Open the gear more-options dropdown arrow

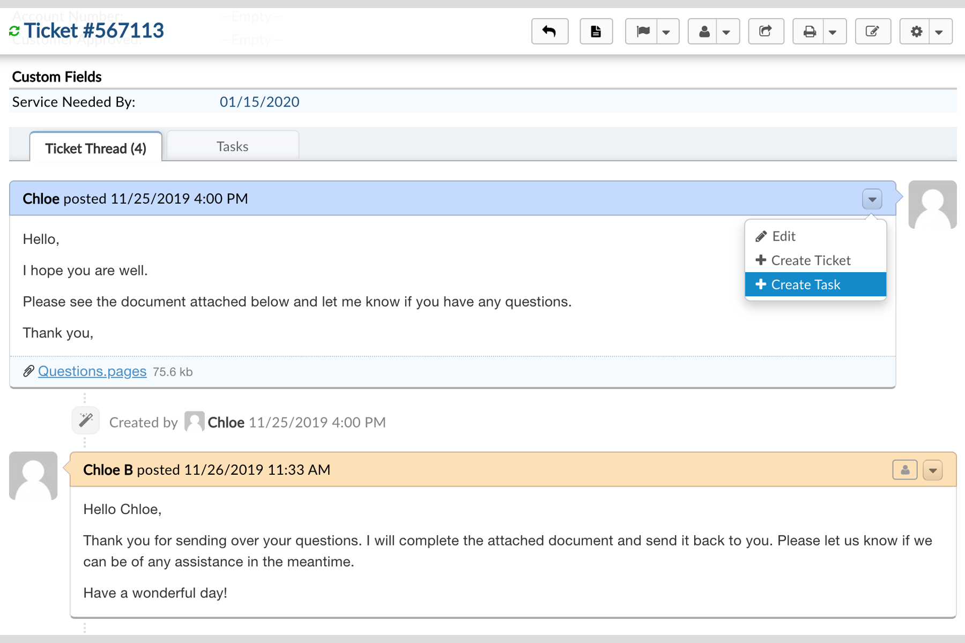(x=939, y=32)
